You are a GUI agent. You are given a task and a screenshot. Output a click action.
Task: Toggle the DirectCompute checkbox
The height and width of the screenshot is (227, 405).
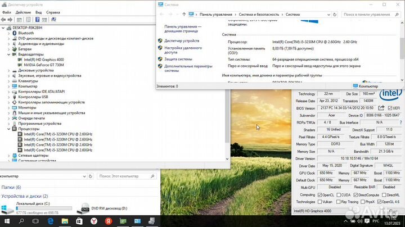coord(355,195)
